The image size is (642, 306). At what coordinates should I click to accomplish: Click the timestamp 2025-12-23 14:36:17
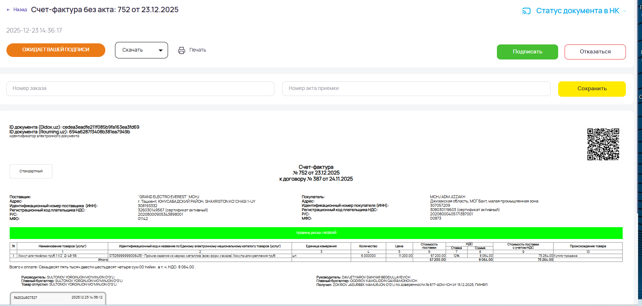tap(34, 30)
